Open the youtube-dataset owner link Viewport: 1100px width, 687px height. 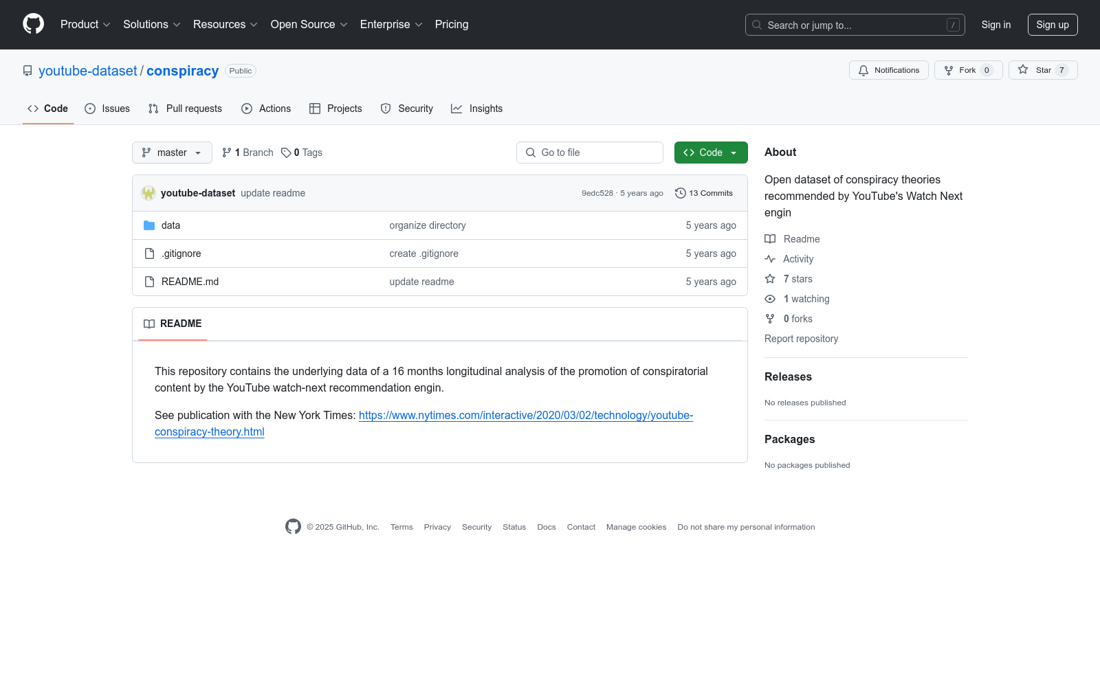pos(88,71)
